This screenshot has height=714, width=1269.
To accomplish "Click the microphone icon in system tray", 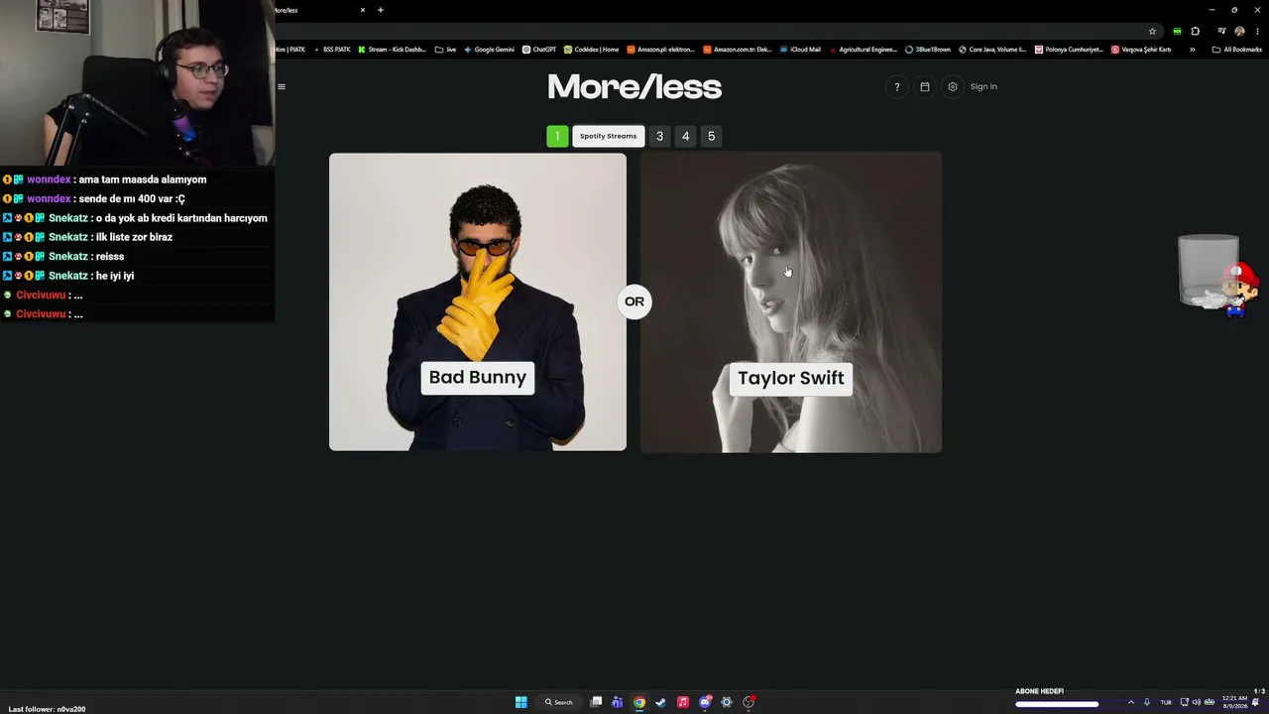I will tap(1147, 702).
